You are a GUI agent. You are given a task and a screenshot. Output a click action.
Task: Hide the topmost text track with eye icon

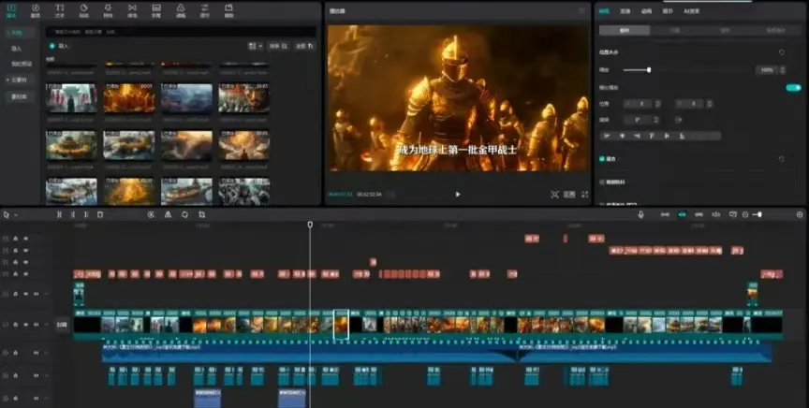[26, 239]
